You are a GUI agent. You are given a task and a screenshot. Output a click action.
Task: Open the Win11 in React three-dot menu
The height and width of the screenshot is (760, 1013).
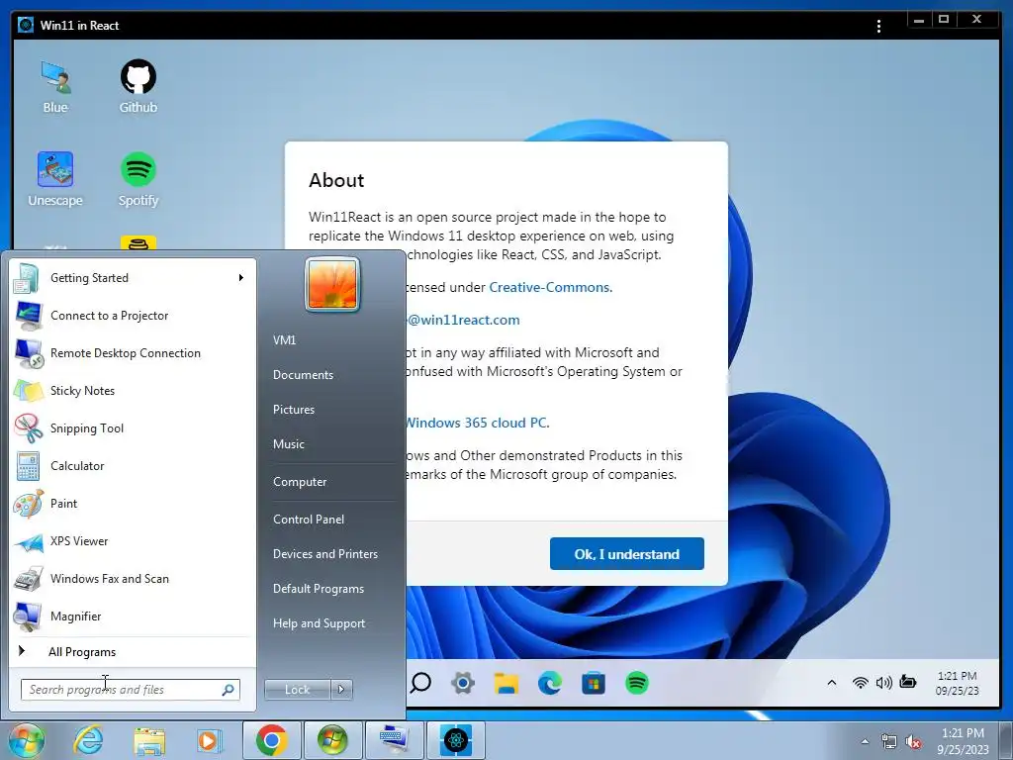coord(878,26)
